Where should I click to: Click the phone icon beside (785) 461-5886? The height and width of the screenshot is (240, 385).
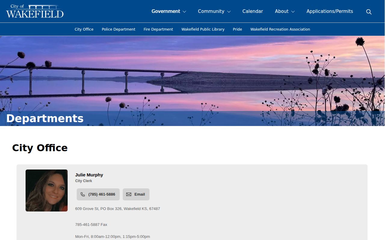coord(83,194)
